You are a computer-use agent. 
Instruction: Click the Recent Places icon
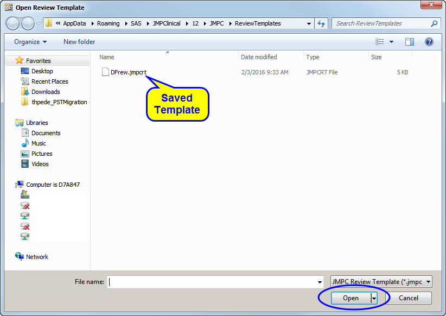[x=25, y=81]
